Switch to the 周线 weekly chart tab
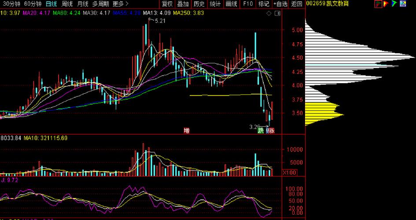416x220 pixels. 67,4
